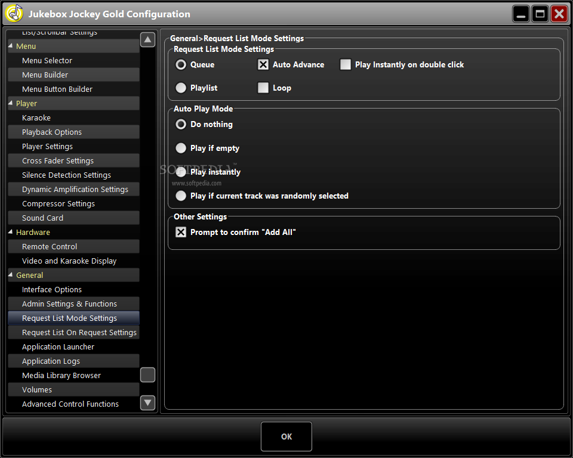Image resolution: width=573 pixels, height=458 pixels.
Task: Collapse the Menu tree section
Action: point(11,46)
